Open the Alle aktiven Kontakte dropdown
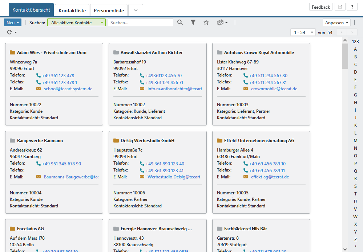 click(x=76, y=22)
